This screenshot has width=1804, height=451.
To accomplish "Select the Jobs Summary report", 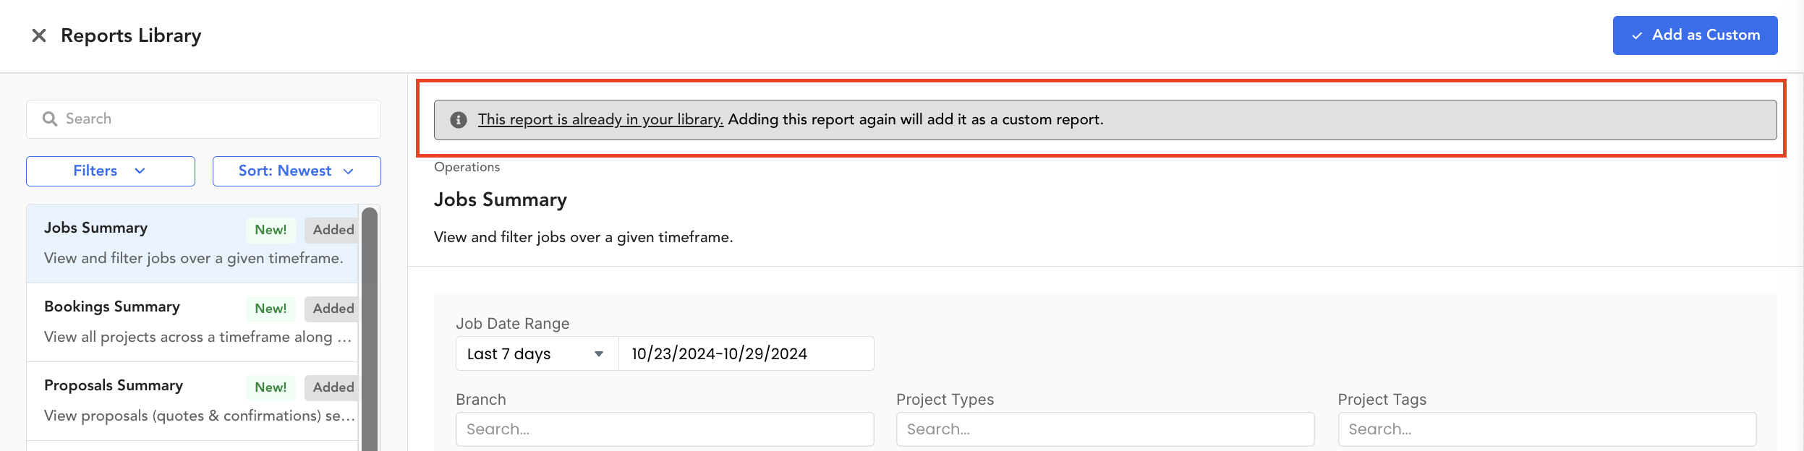I will [x=192, y=244].
